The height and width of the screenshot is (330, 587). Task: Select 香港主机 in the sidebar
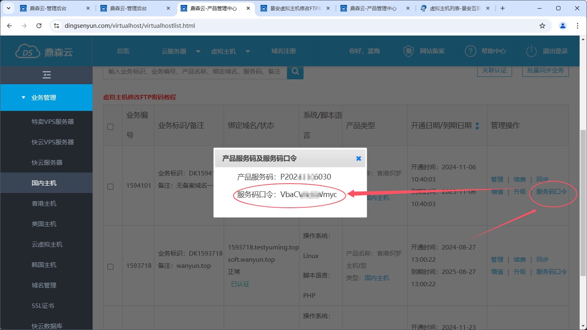(x=44, y=204)
